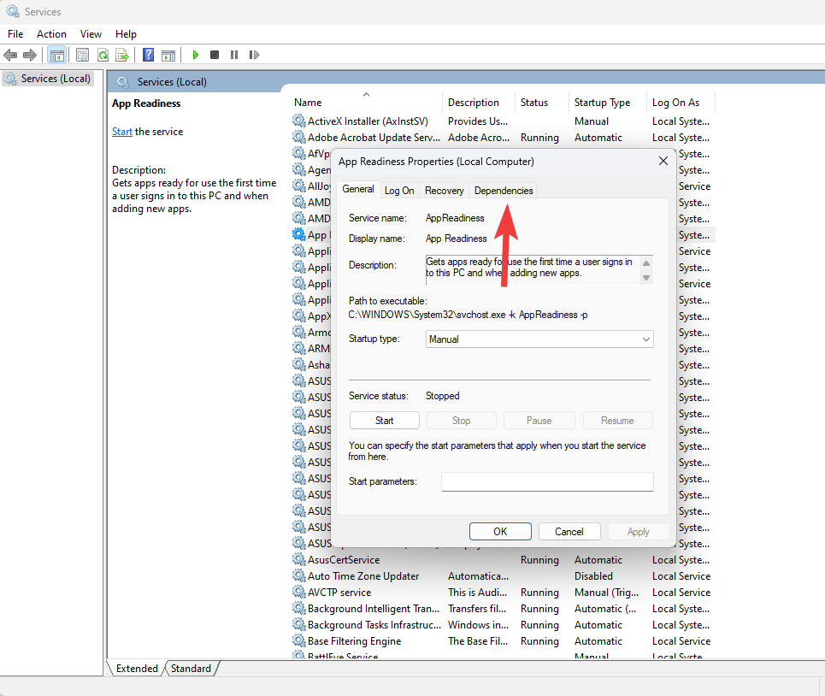This screenshot has width=825, height=696.
Task: Click the 'Start' the service link
Action: click(121, 132)
